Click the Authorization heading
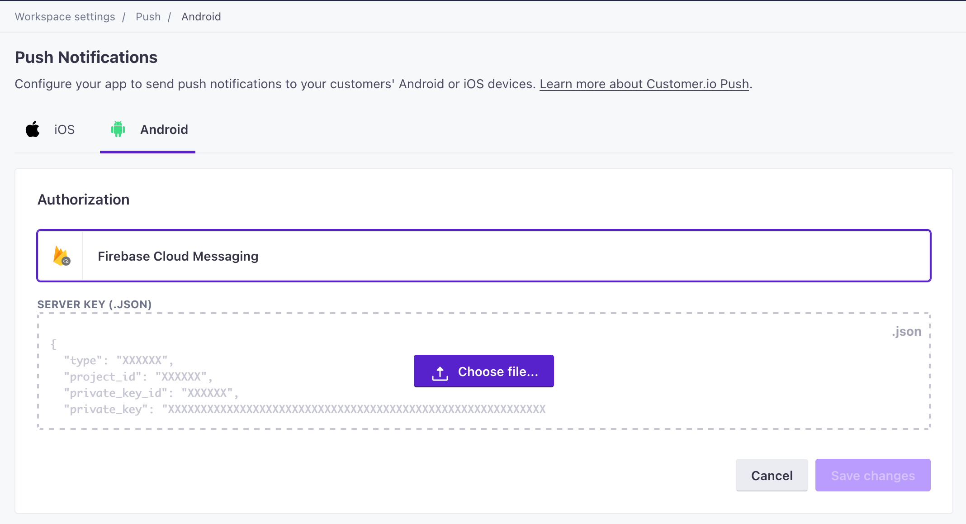 tap(84, 200)
